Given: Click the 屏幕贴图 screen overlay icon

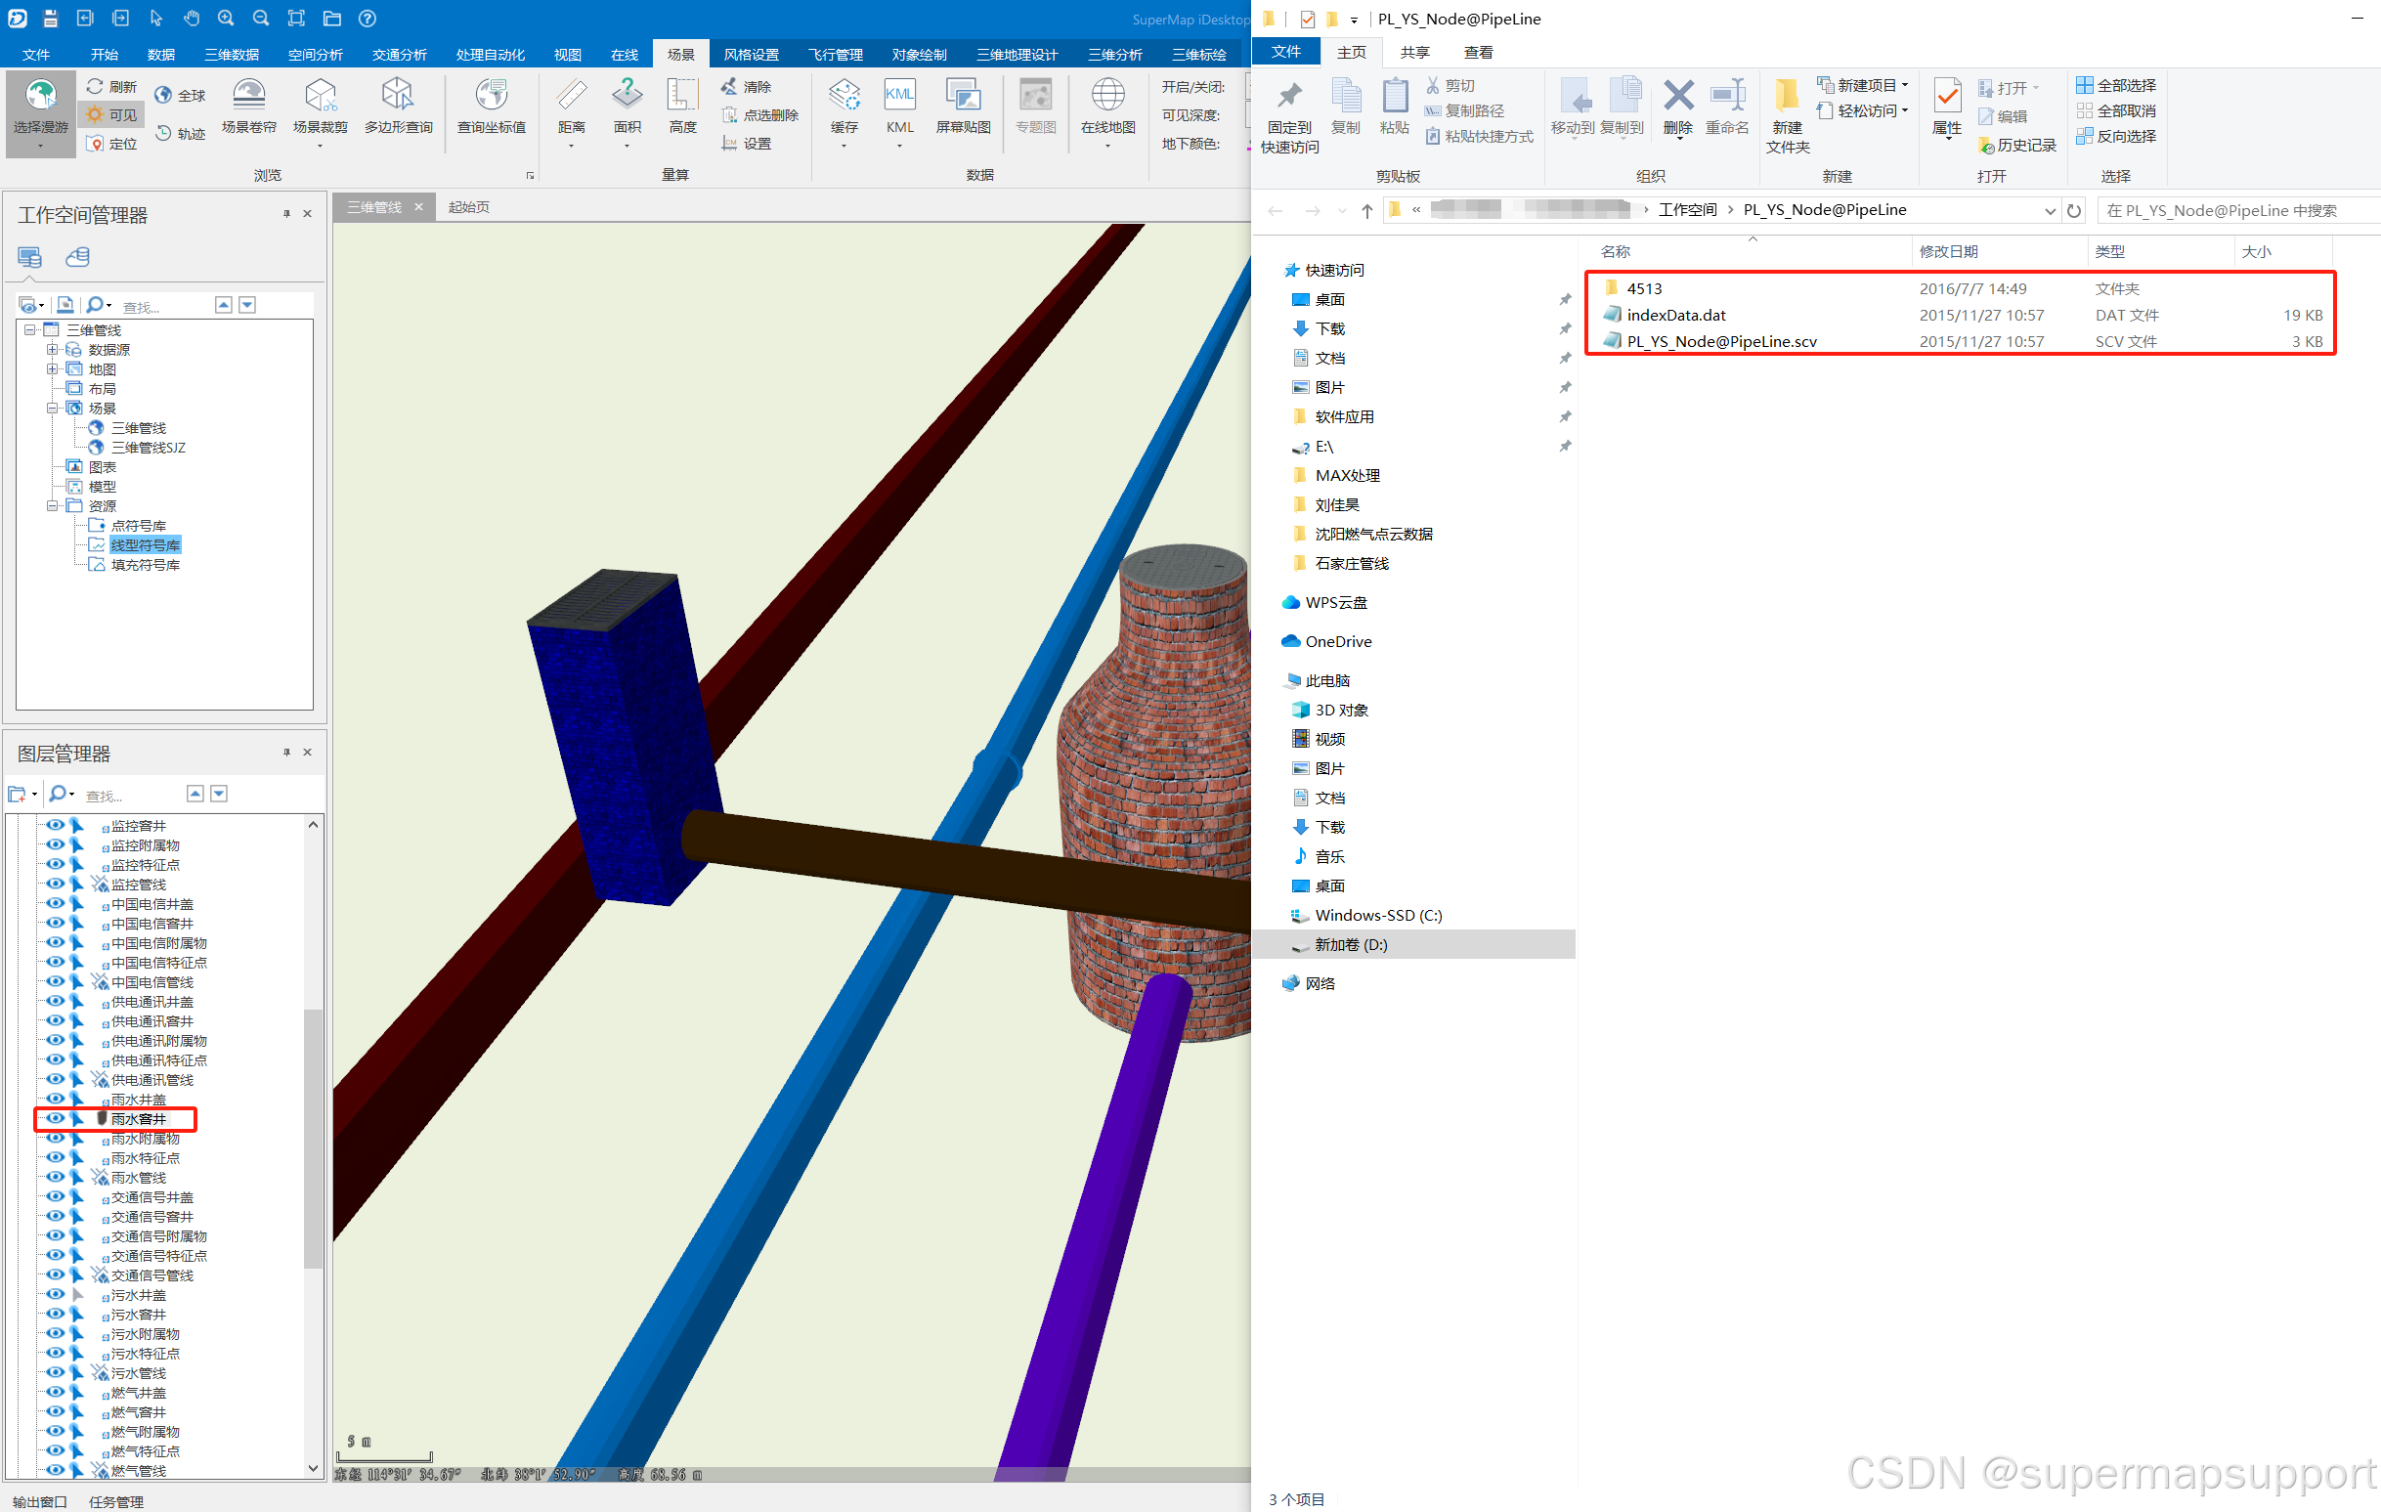Looking at the screenshot, I should (962, 97).
